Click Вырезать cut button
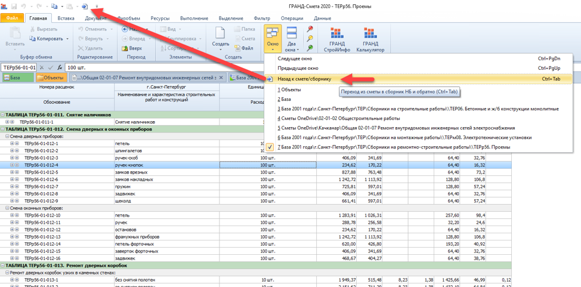581x287 pixels. 43,29
